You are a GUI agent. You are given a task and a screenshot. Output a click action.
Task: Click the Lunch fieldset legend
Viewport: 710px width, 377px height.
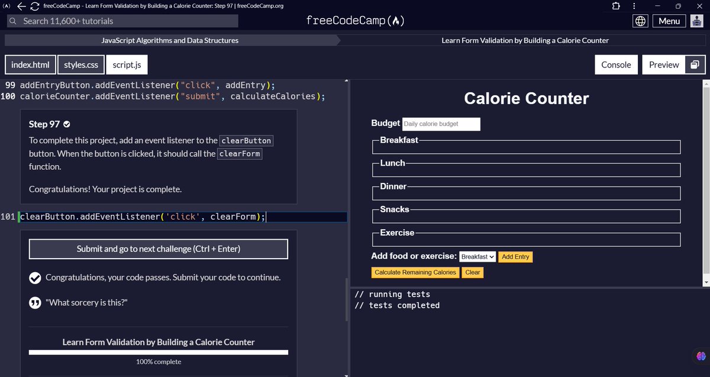click(x=392, y=163)
